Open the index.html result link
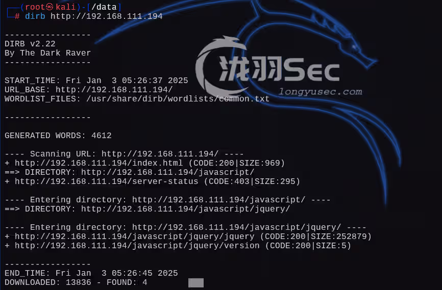Viewport: 442px width, 290px height. point(99,163)
